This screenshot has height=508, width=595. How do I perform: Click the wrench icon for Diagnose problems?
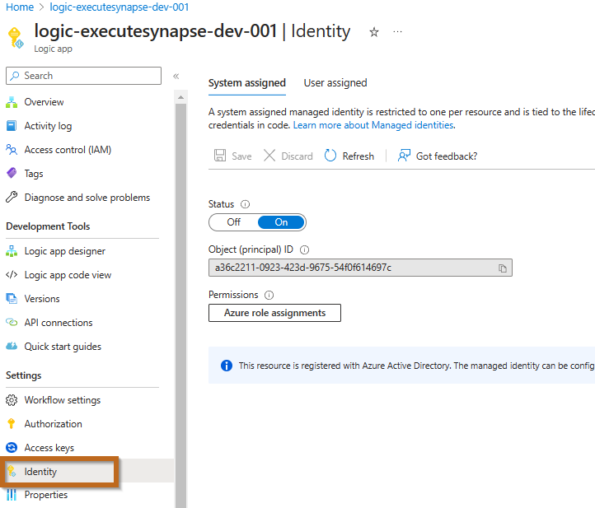coord(12,197)
